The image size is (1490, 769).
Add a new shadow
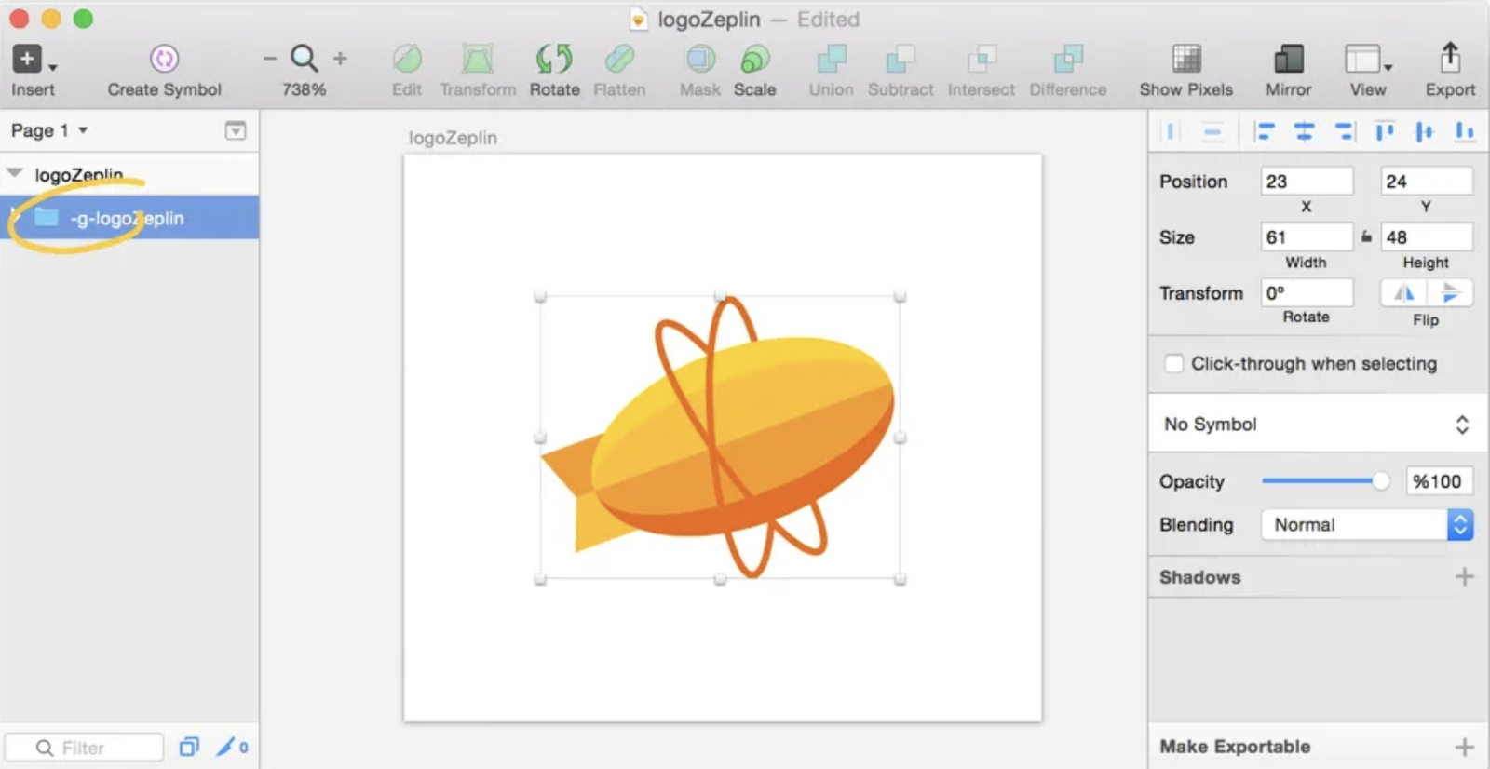click(x=1464, y=577)
